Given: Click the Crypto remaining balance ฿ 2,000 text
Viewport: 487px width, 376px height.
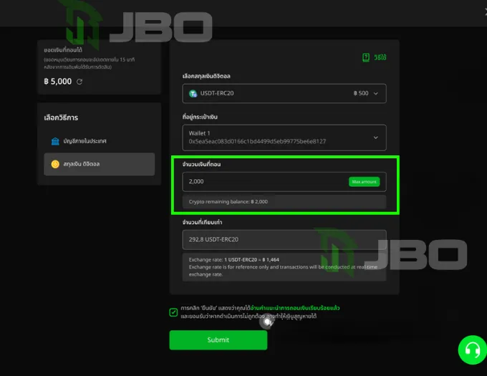Looking at the screenshot, I should [228, 202].
